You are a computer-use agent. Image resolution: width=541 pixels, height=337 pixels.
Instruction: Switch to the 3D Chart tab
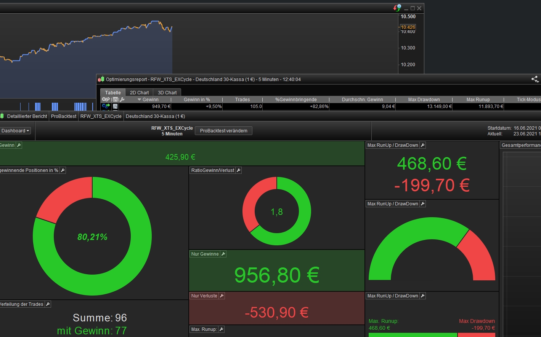(167, 92)
